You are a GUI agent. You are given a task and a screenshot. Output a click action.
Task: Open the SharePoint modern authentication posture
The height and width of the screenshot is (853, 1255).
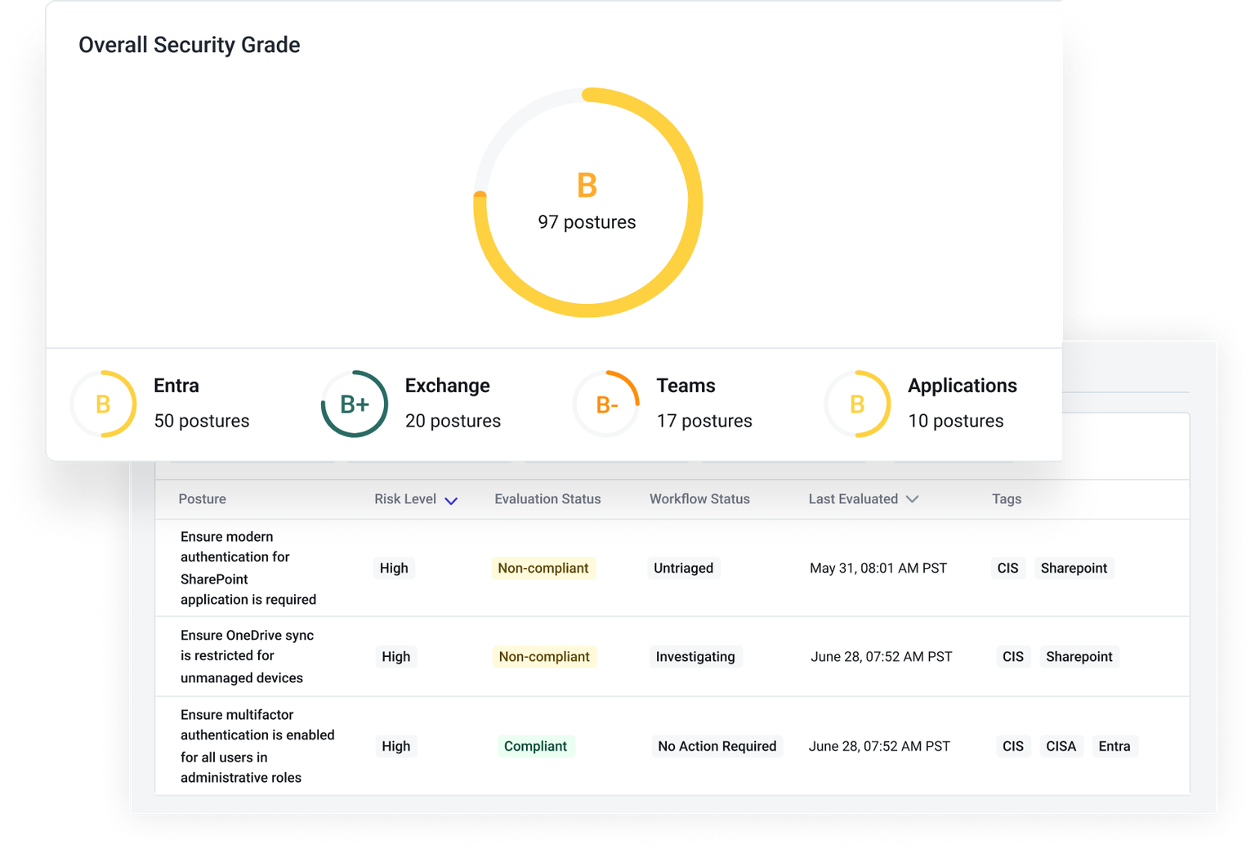pyautogui.click(x=248, y=568)
